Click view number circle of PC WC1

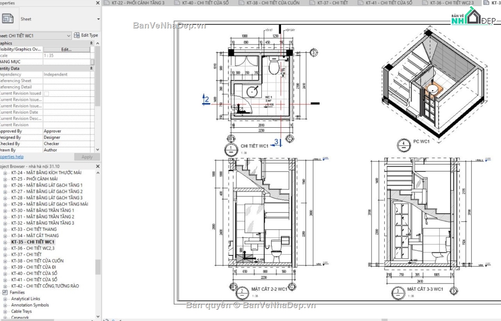pyautogui.click(x=404, y=144)
